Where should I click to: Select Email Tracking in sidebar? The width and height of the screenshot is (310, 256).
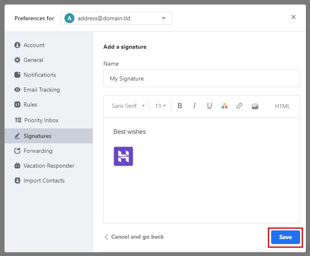click(41, 90)
